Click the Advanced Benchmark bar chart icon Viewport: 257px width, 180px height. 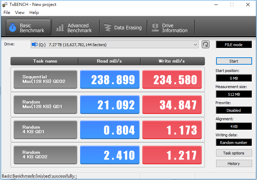pyautogui.click(x=60, y=28)
